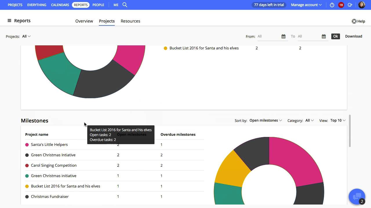
Task: Click the Download report button
Action: click(354, 36)
